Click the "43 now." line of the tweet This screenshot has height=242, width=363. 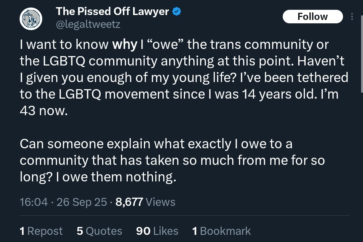coord(43,111)
